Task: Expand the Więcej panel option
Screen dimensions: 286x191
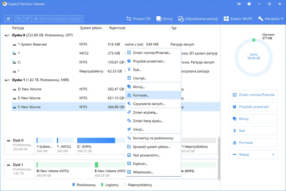Action: click(x=253, y=154)
